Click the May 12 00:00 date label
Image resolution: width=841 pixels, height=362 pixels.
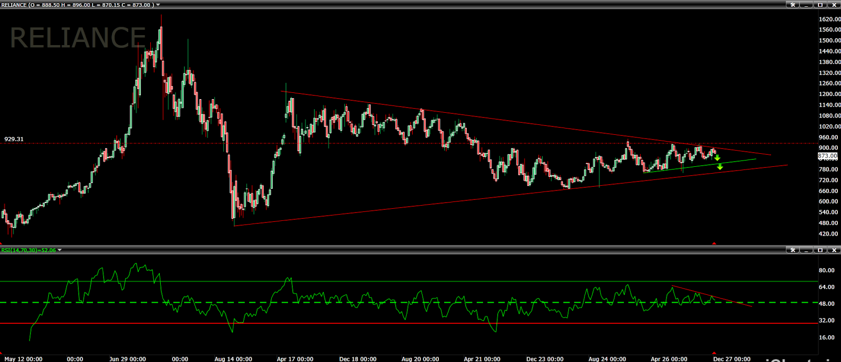24,359
